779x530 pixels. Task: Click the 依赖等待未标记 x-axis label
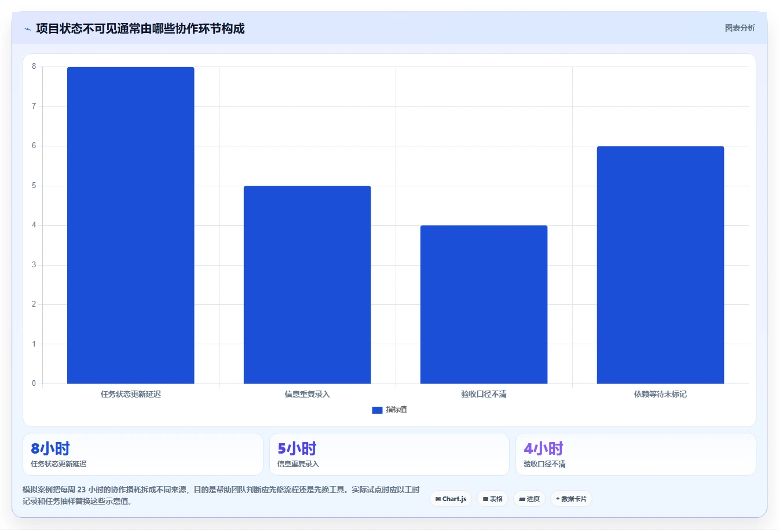tap(660, 394)
